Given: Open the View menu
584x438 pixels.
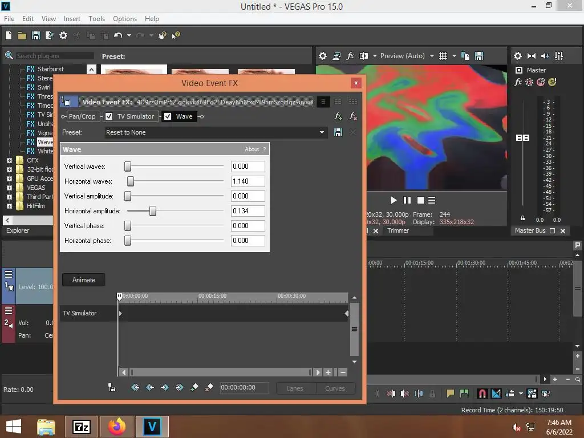Looking at the screenshot, I should click(48, 19).
